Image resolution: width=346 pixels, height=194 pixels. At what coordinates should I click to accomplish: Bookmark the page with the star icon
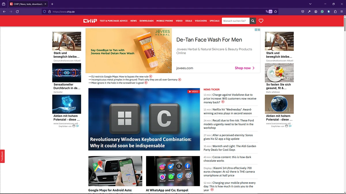276,11
